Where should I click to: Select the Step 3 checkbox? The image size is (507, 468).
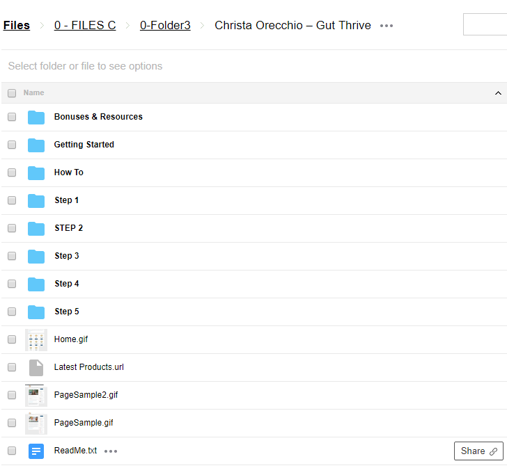[12, 256]
